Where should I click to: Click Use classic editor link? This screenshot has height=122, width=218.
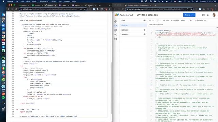(156, 25)
